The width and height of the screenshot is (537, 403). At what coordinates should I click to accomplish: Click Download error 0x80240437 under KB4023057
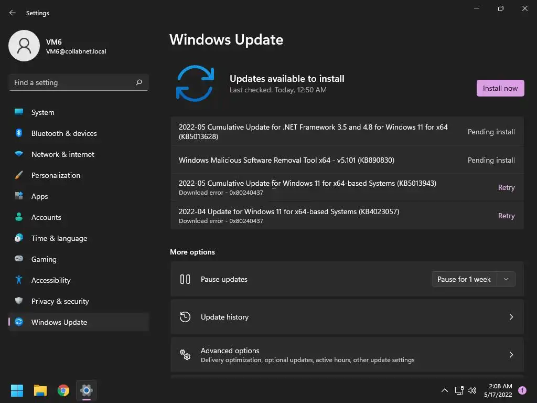click(x=221, y=221)
